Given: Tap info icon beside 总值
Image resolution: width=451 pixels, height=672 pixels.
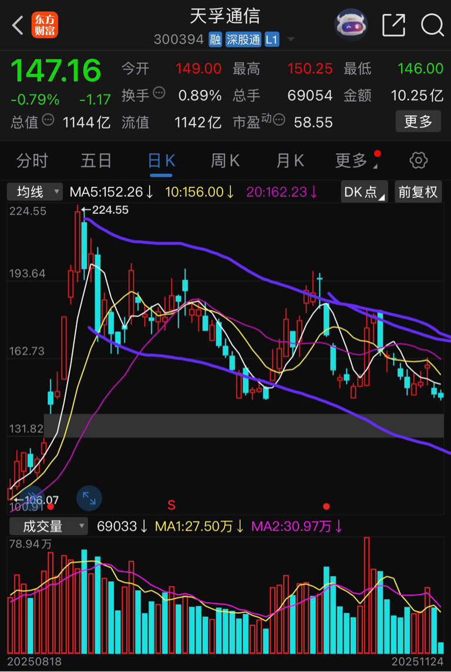Looking at the screenshot, I should 48,120.
